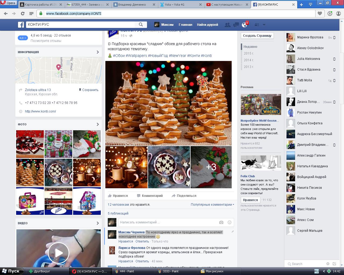The width and height of the screenshot is (344, 275).
Task: Jump to 2013 г. in timeline
Action: [x=249, y=67]
